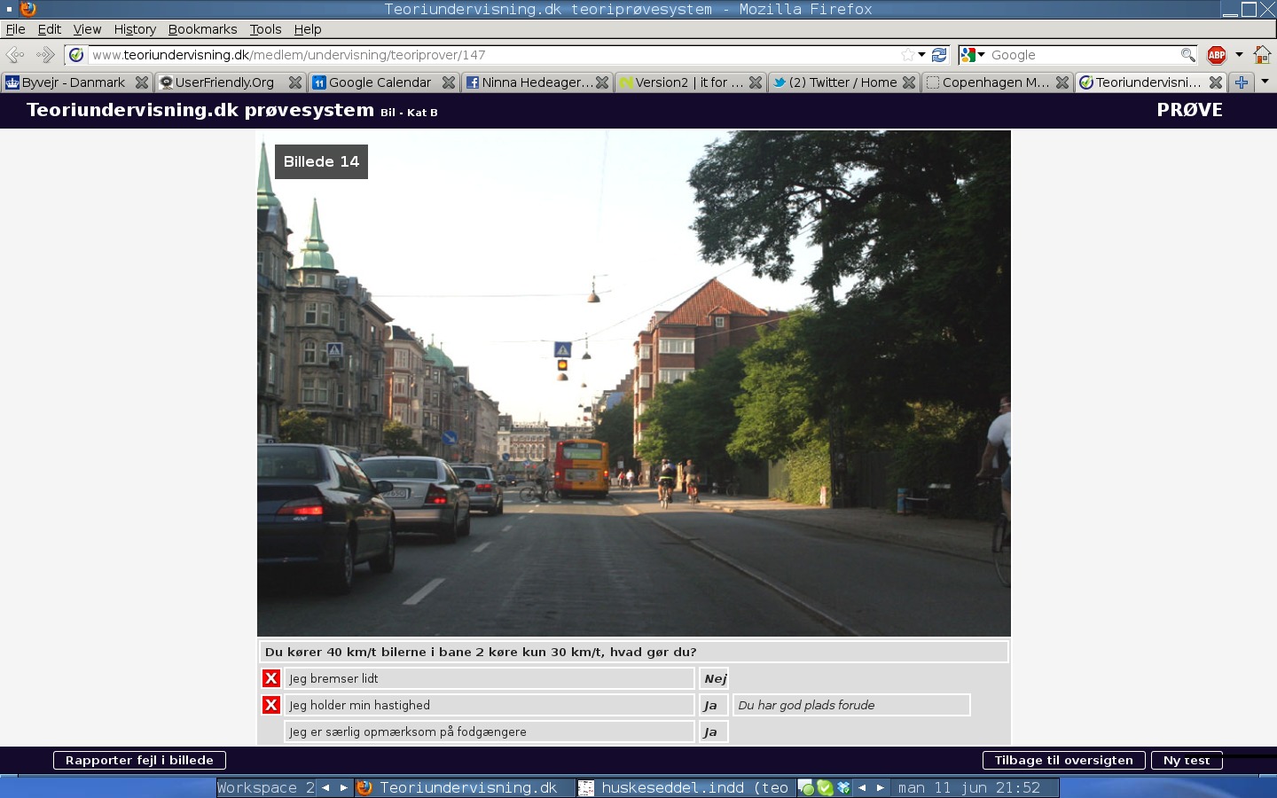The height and width of the screenshot is (798, 1277).
Task: Go to the Firefox home page icon
Action: [x=1262, y=55]
